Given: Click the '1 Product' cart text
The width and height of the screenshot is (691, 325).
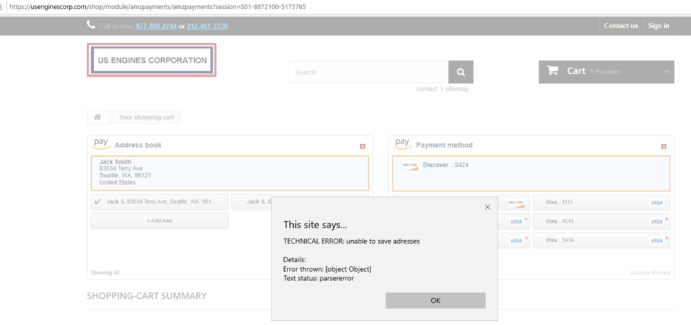Looking at the screenshot, I should pyautogui.click(x=605, y=72).
